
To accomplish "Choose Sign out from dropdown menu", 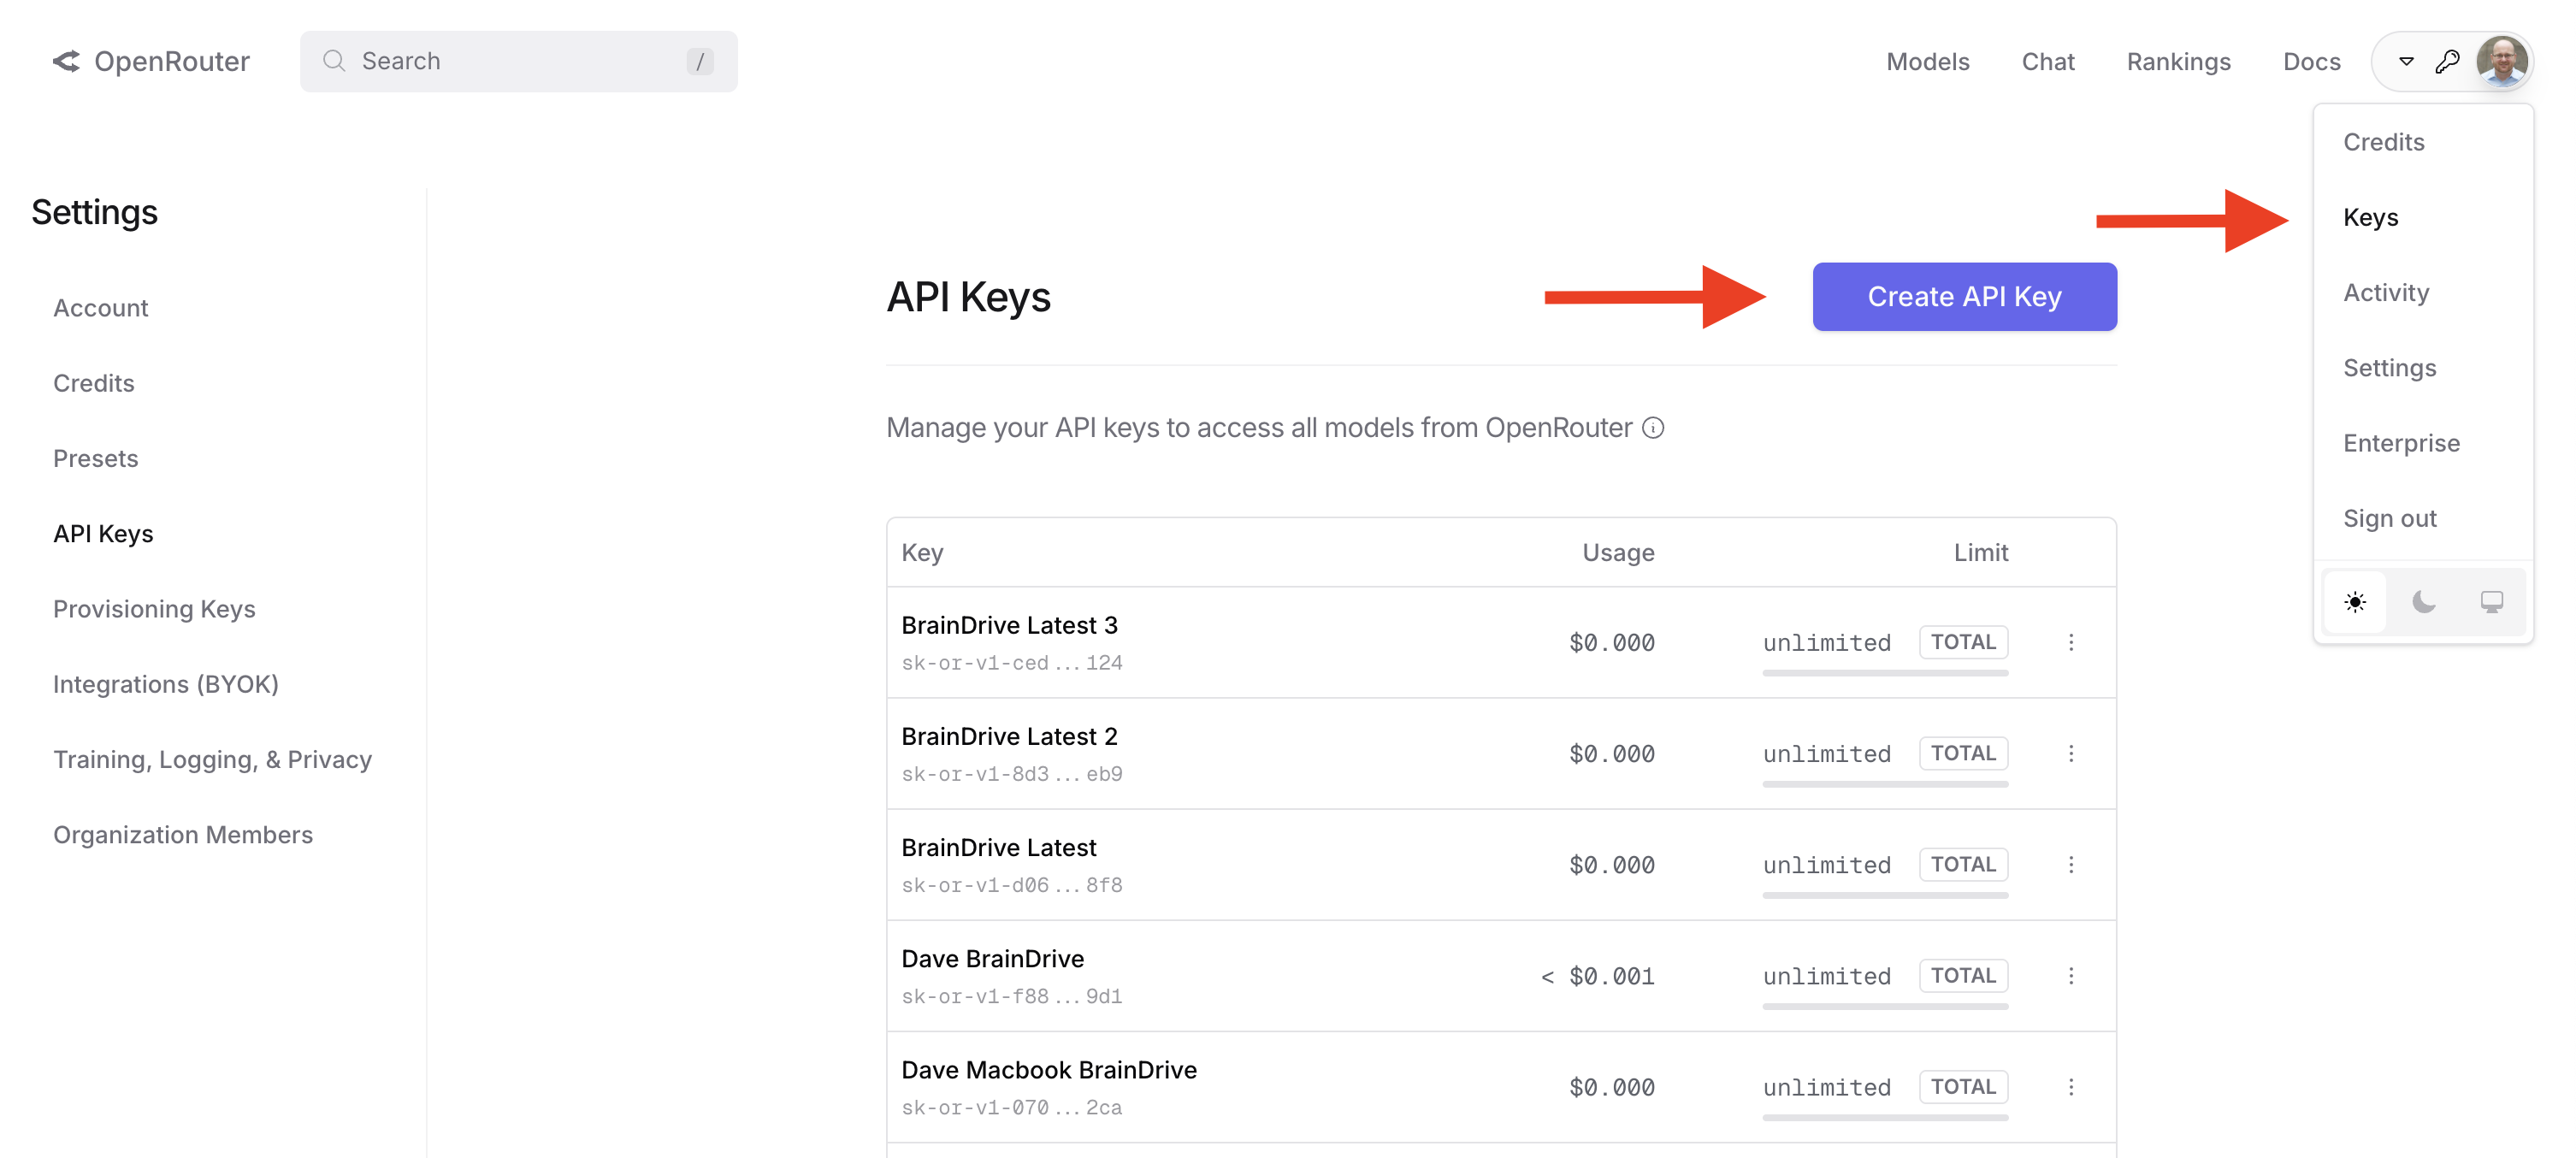I will pos(2389,518).
